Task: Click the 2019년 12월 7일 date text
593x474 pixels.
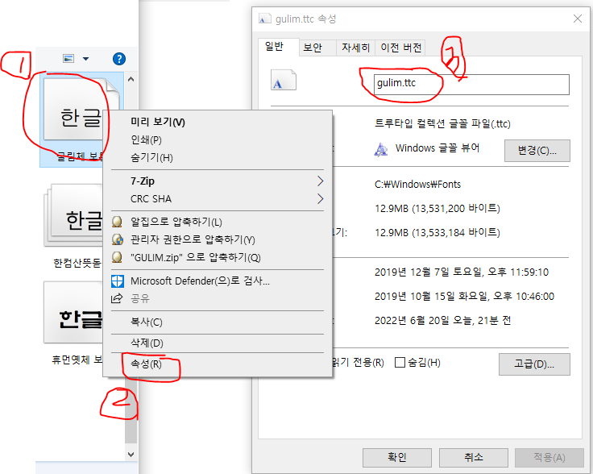Action: [x=462, y=272]
